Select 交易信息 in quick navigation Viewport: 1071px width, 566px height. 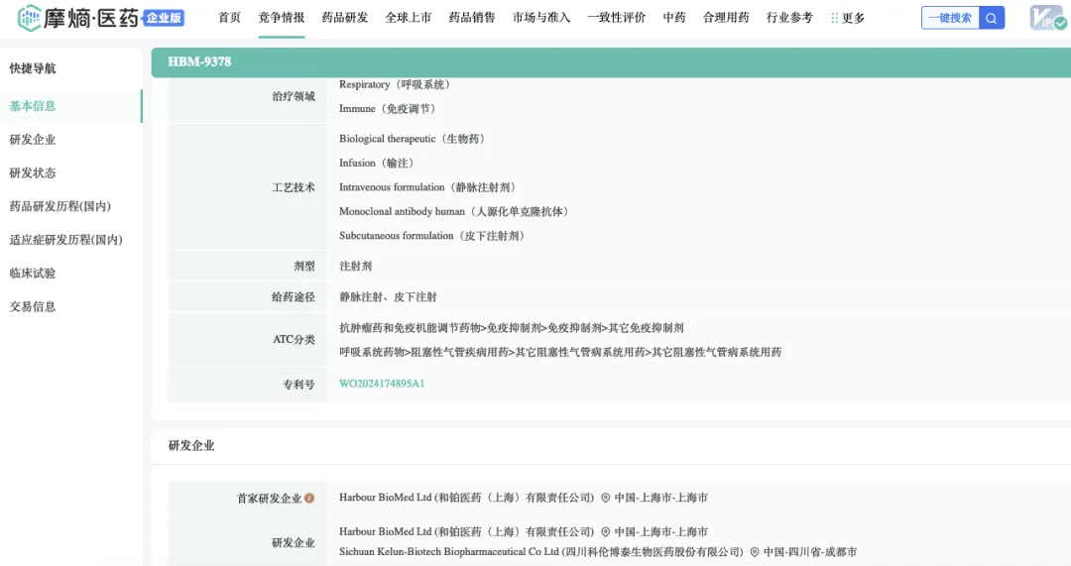33,307
